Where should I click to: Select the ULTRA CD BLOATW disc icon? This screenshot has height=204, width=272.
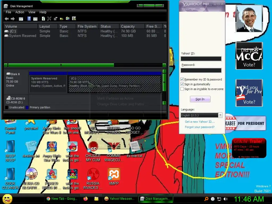click(x=31, y=178)
